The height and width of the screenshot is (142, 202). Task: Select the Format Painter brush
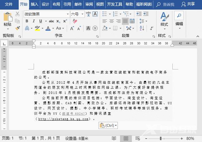tap(17, 28)
